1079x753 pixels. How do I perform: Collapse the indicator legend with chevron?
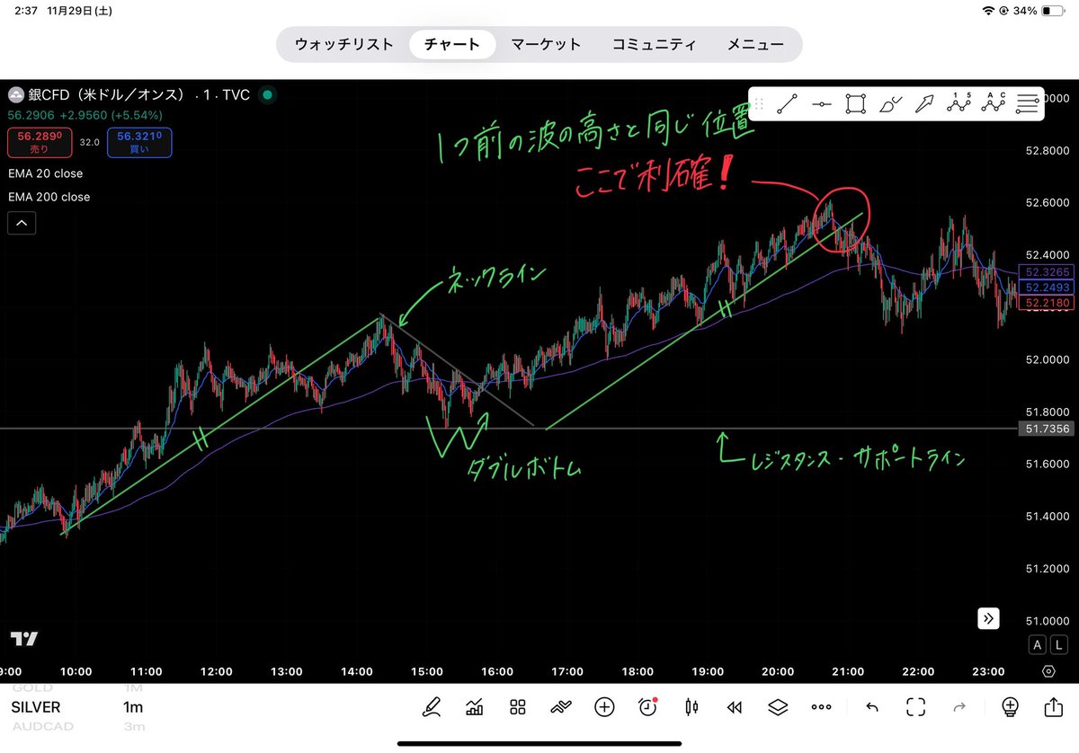pyautogui.click(x=22, y=223)
